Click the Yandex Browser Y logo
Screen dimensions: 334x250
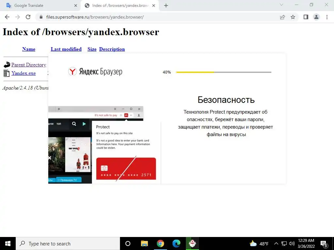[72, 71]
